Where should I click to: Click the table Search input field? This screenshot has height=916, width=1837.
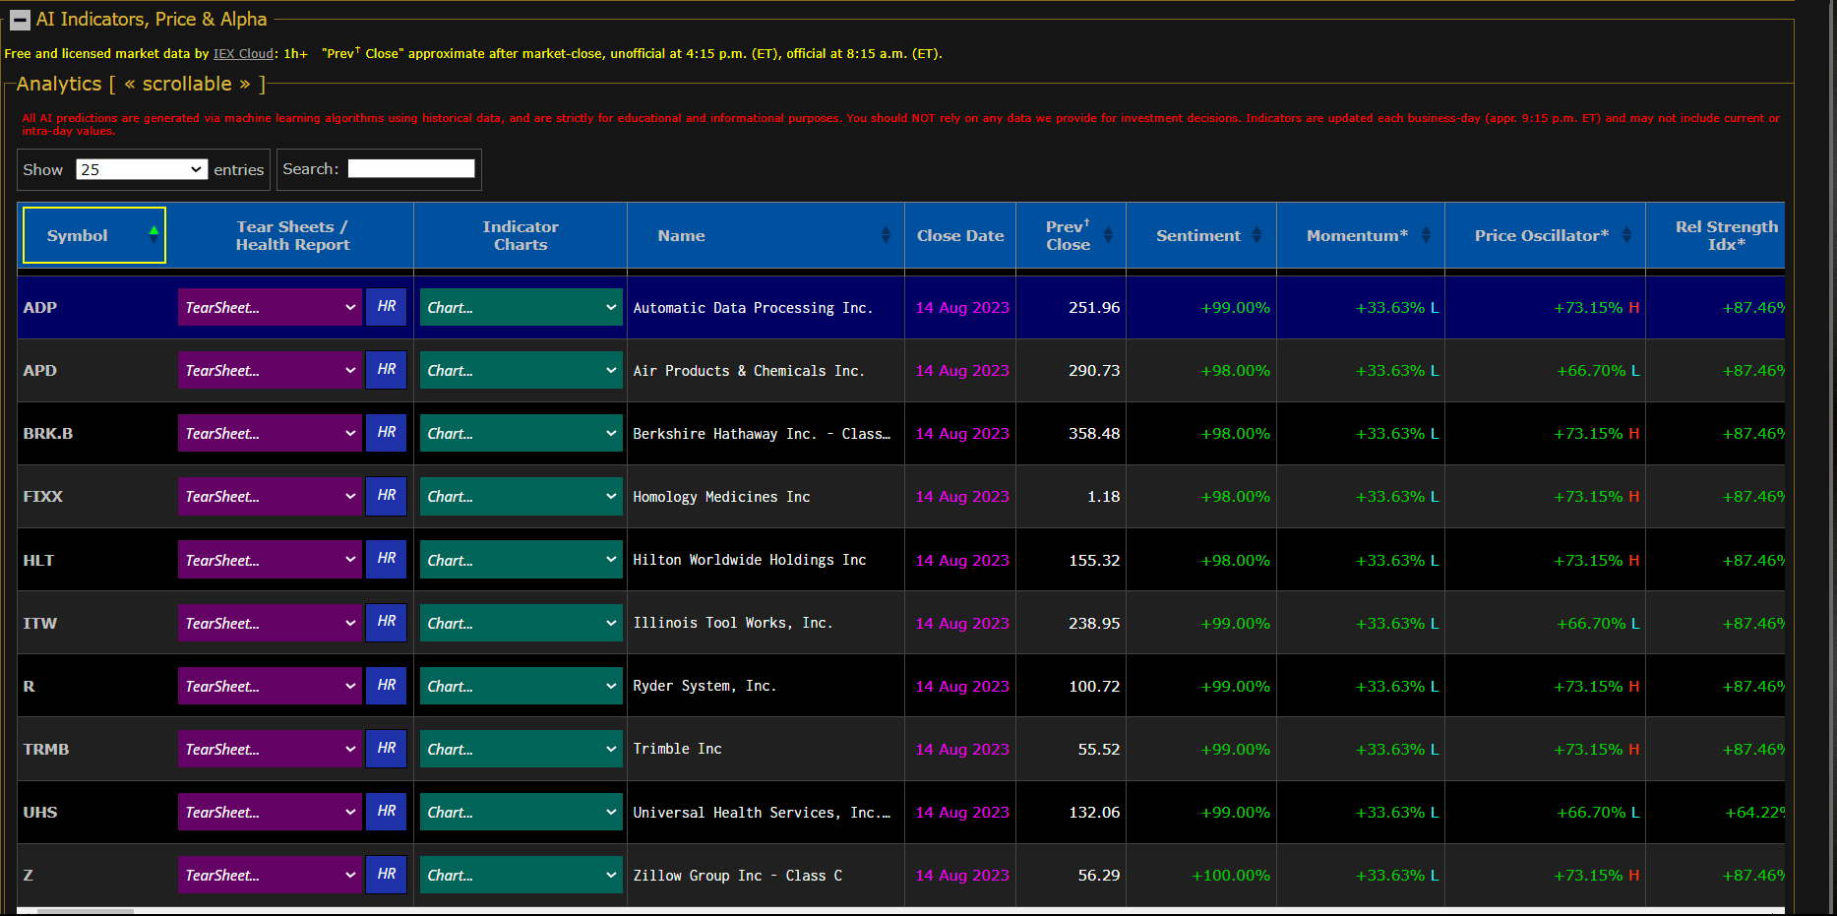click(x=410, y=169)
